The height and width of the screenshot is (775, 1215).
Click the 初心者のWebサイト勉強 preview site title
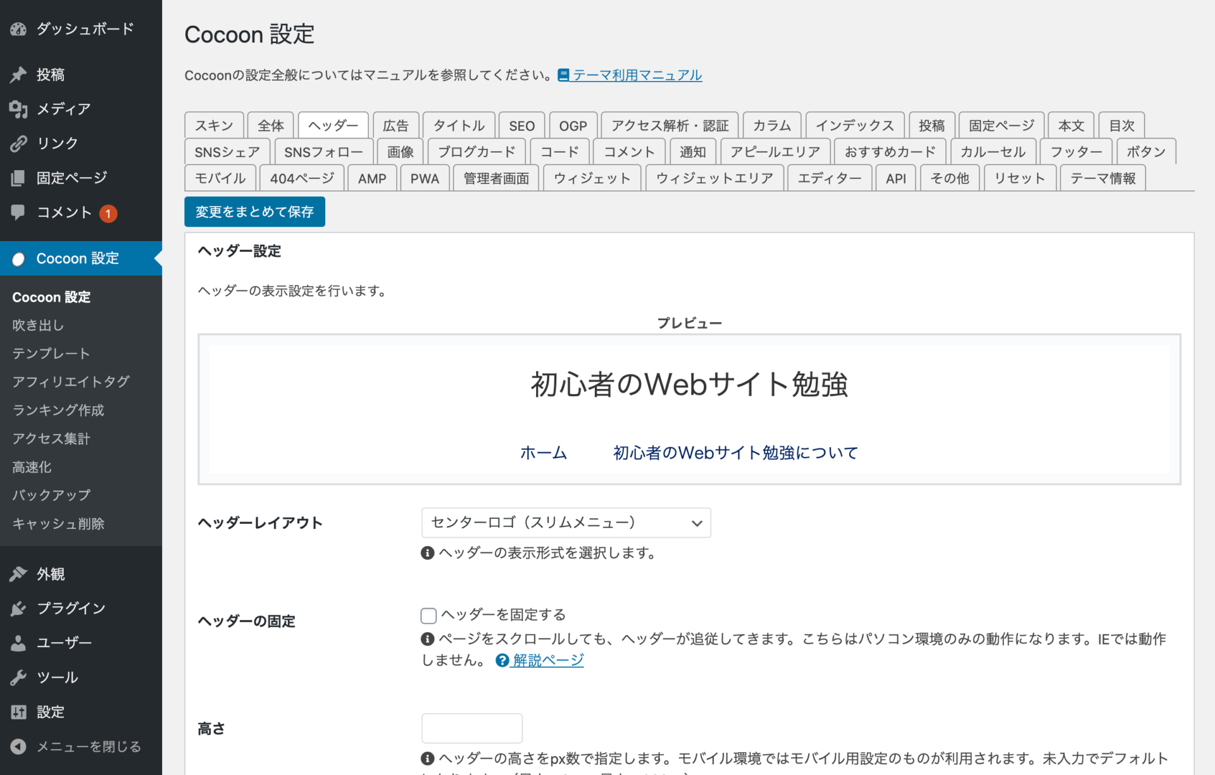coord(689,384)
